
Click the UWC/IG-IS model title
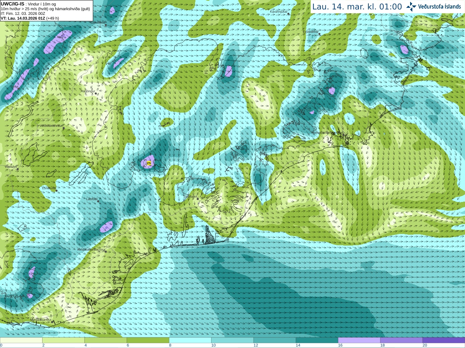coord(12,4)
